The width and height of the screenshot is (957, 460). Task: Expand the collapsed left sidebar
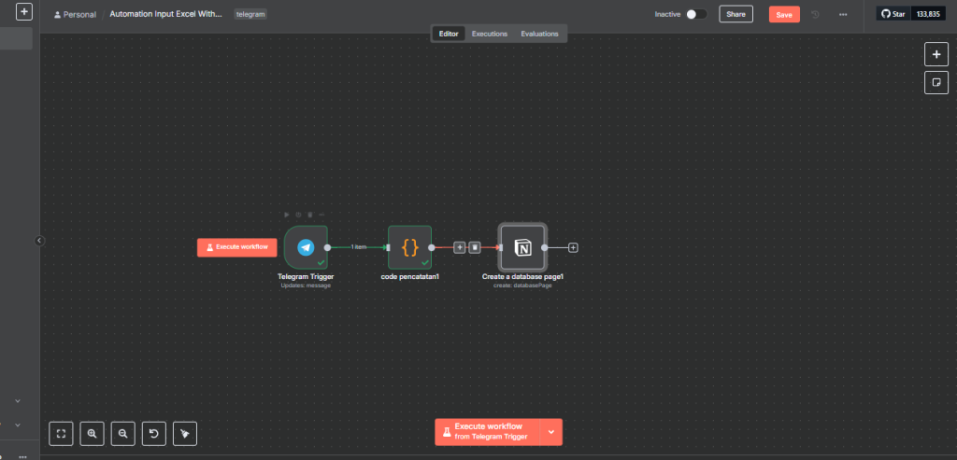click(x=39, y=241)
